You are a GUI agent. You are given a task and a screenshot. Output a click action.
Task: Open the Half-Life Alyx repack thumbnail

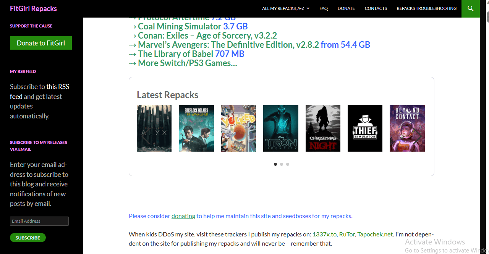coord(154,128)
